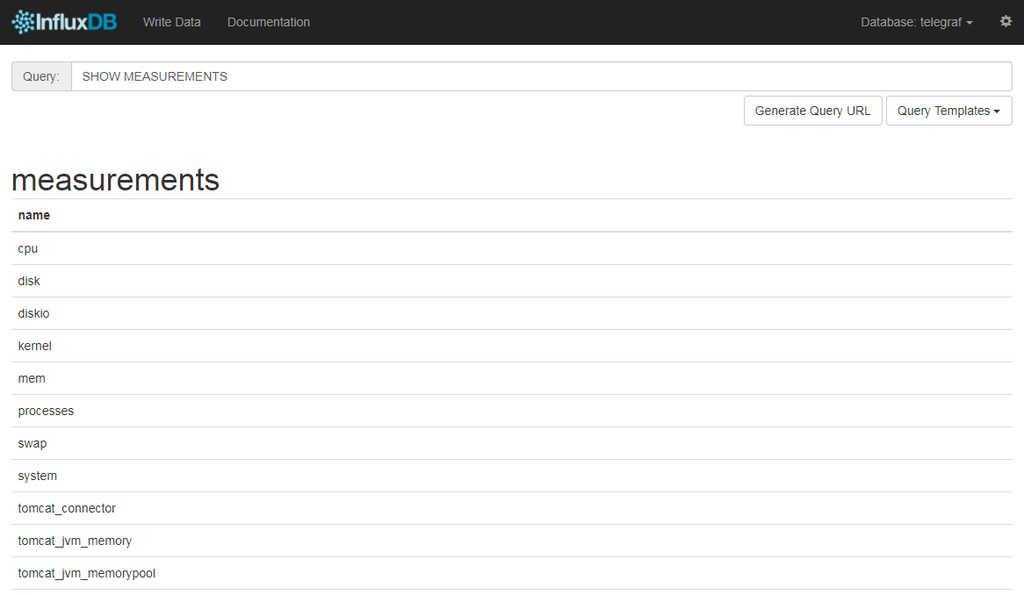Select the tomcat_jvm_memory measurement row

click(x=74, y=541)
